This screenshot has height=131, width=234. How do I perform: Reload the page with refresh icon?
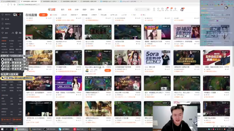click(x=8, y=5)
